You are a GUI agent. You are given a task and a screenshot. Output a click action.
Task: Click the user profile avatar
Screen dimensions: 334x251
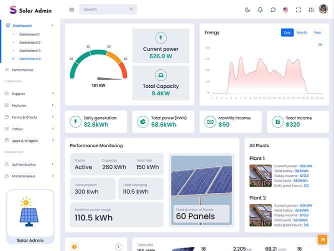(323, 9)
